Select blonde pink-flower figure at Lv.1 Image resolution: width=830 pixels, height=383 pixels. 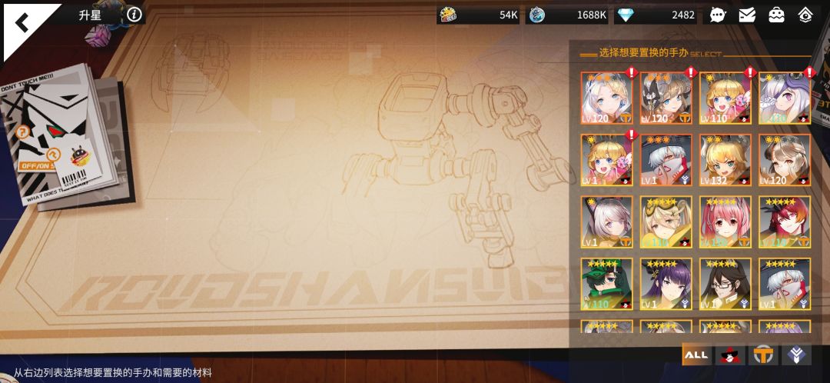[x=606, y=160]
